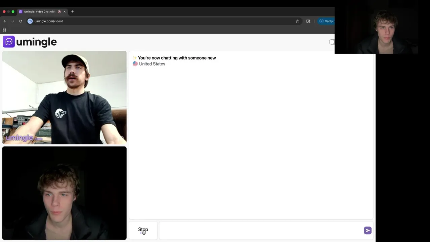The width and height of the screenshot is (430, 242).
Task: Click the "United States" country label
Action: point(152,64)
